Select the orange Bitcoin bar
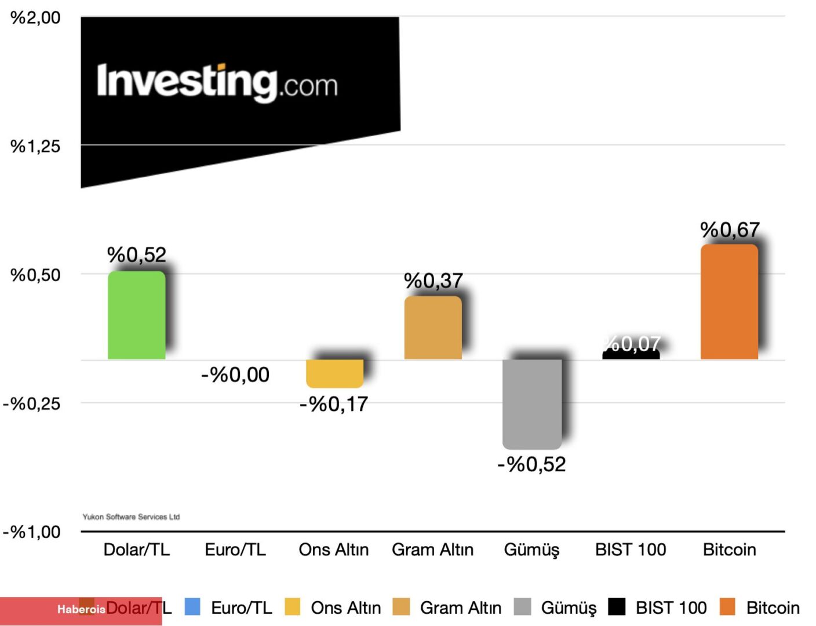 pos(729,303)
